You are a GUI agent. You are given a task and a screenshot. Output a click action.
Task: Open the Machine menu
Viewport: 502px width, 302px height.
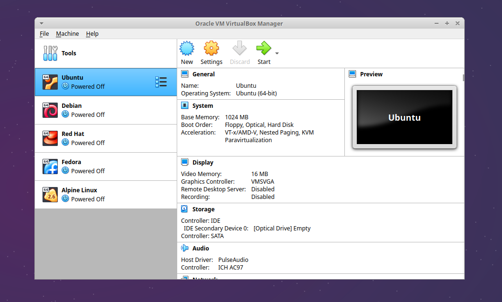pos(67,34)
